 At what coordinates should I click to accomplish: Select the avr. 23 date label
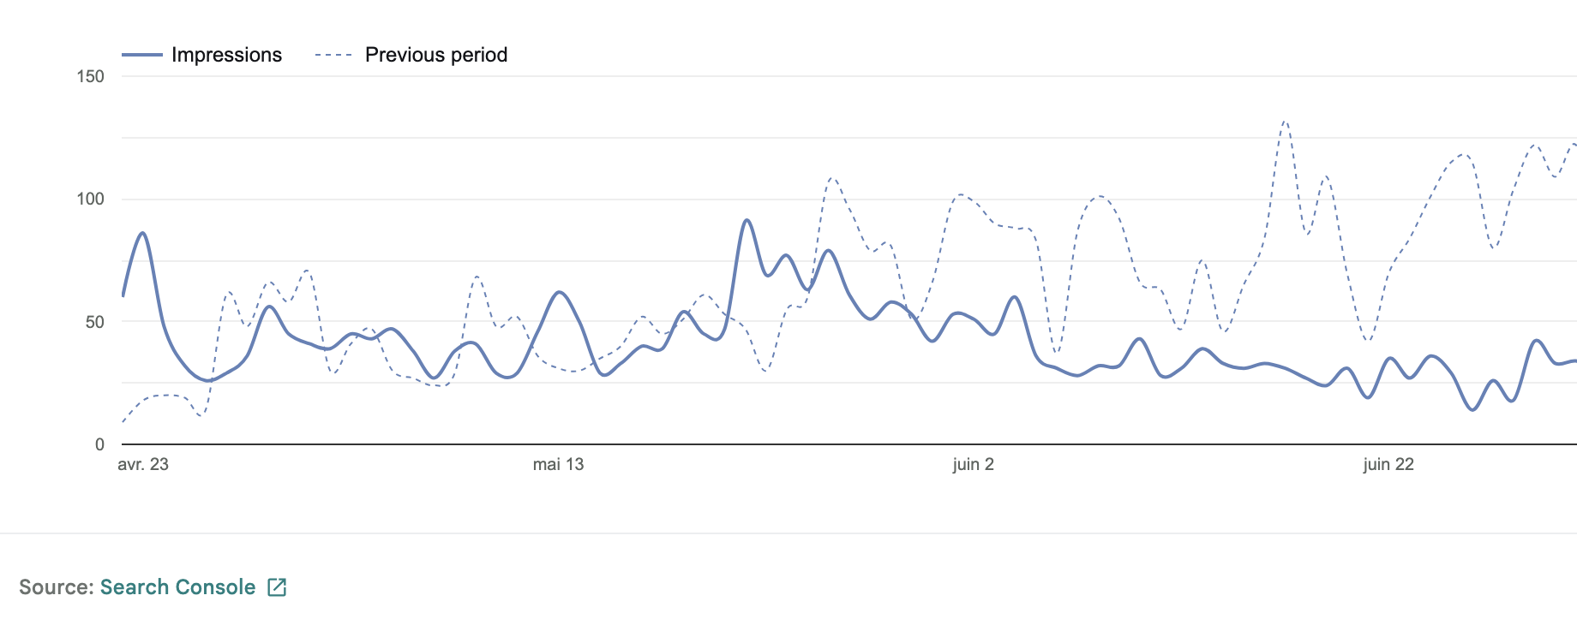coord(143,464)
